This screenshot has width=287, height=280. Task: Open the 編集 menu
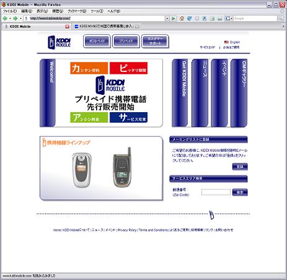(27, 11)
